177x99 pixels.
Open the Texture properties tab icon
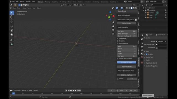142,62
